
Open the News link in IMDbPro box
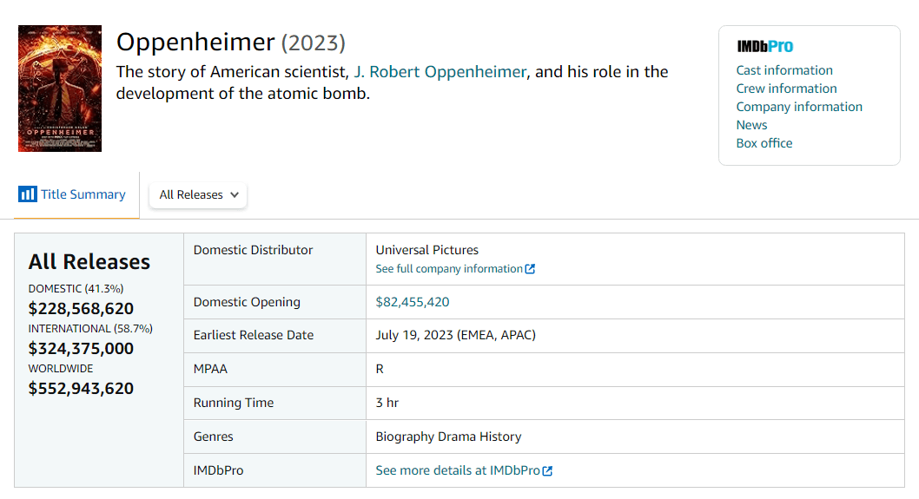751,125
